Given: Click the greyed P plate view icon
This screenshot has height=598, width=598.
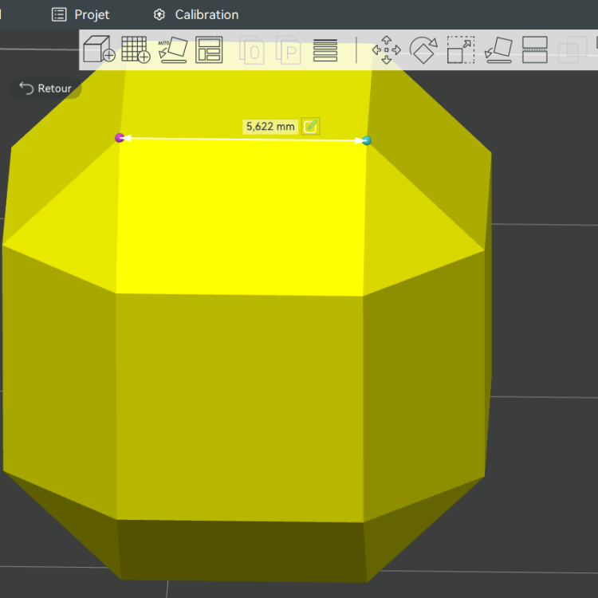Looking at the screenshot, I should coord(289,50).
